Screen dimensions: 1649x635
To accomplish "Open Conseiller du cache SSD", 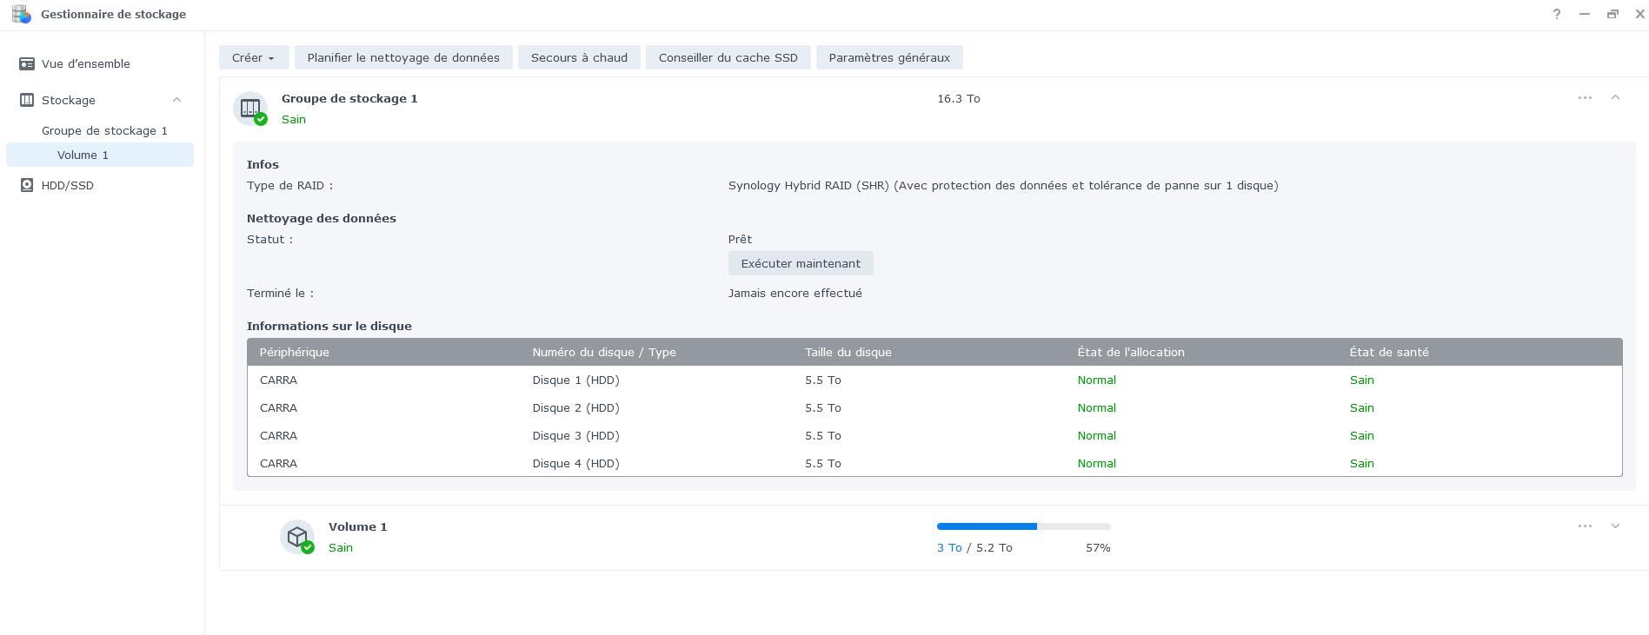I will tap(728, 57).
